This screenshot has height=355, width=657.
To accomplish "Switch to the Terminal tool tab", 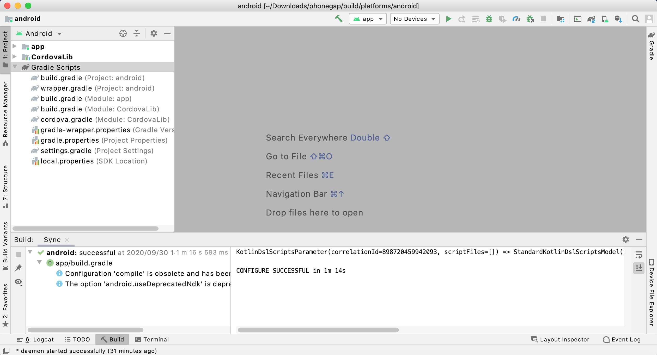I will point(152,339).
